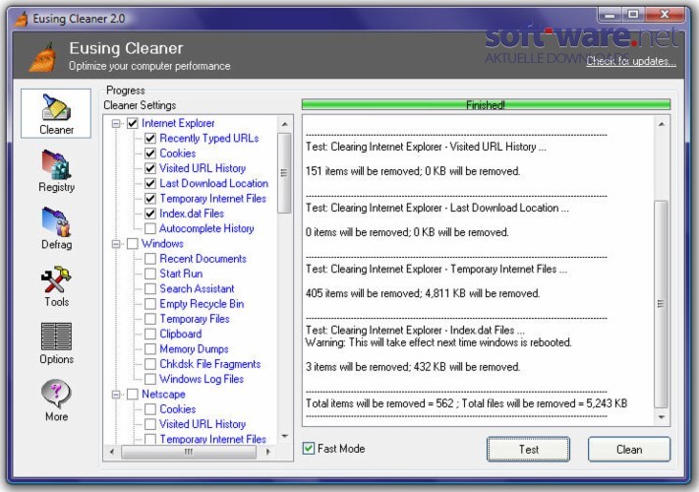Click '405 items will be removed' line

[x=423, y=293]
